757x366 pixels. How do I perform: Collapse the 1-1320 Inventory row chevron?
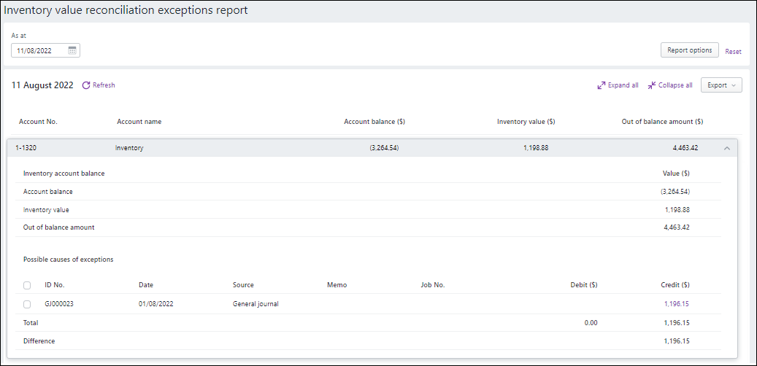point(726,148)
